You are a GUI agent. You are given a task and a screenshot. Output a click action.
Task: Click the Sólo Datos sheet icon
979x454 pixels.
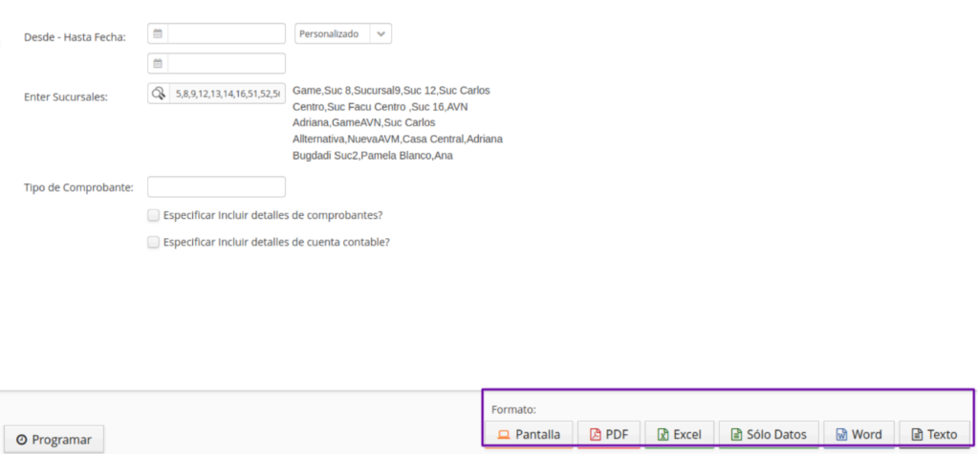coord(736,435)
